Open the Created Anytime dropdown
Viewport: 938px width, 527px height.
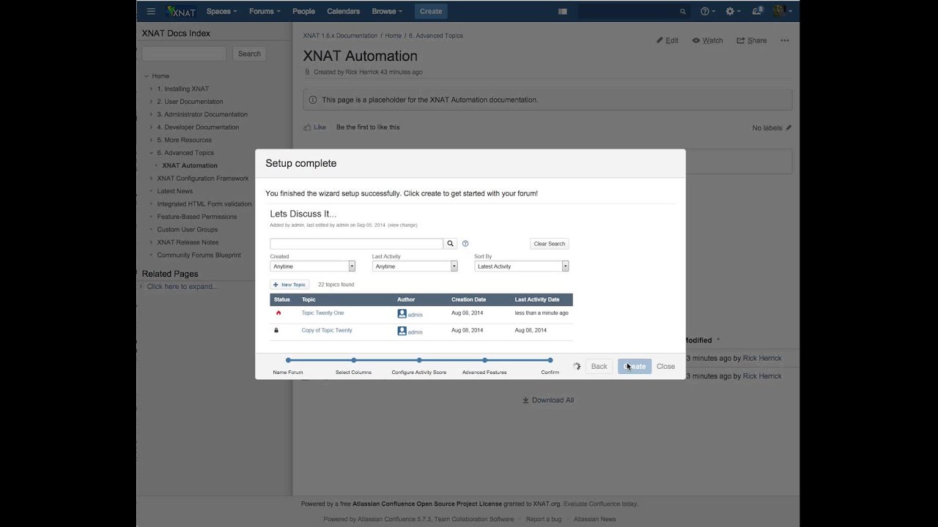(312, 266)
